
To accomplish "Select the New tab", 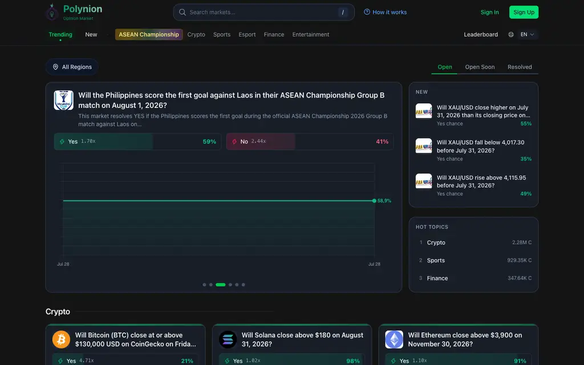I will [x=91, y=34].
